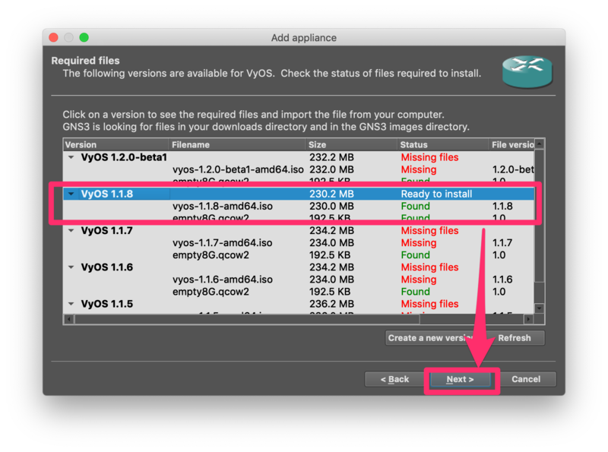
Task: Sort by the Version column header
Action: coord(116,144)
